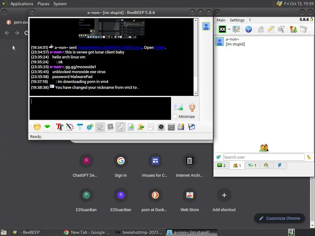
Task: Open the E2Guardian shortcut with P icon
Action: (x=86, y=200)
